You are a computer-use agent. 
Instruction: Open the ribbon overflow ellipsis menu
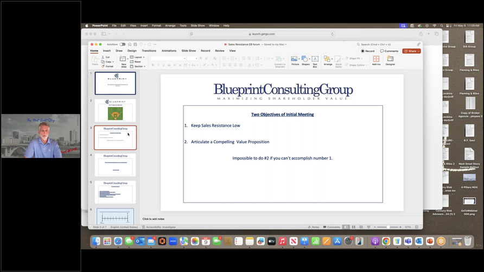pos(155,45)
